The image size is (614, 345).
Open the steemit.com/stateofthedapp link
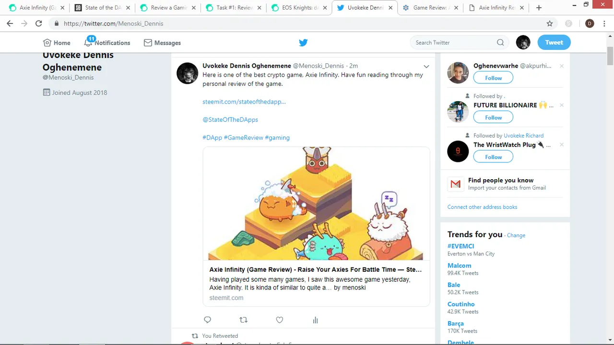click(244, 102)
